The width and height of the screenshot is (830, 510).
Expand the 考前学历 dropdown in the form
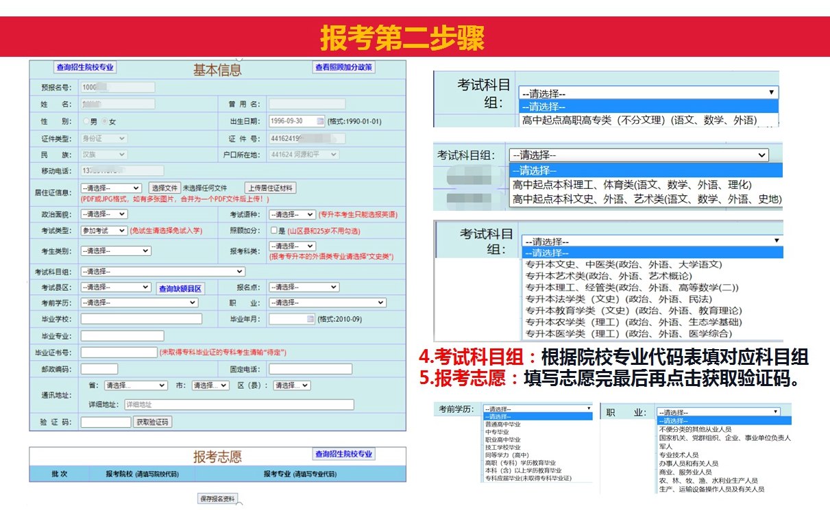pos(140,303)
